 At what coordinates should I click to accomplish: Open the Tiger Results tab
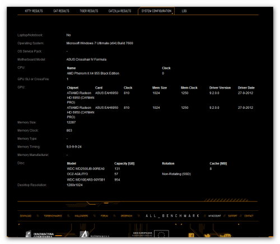coord(89,11)
